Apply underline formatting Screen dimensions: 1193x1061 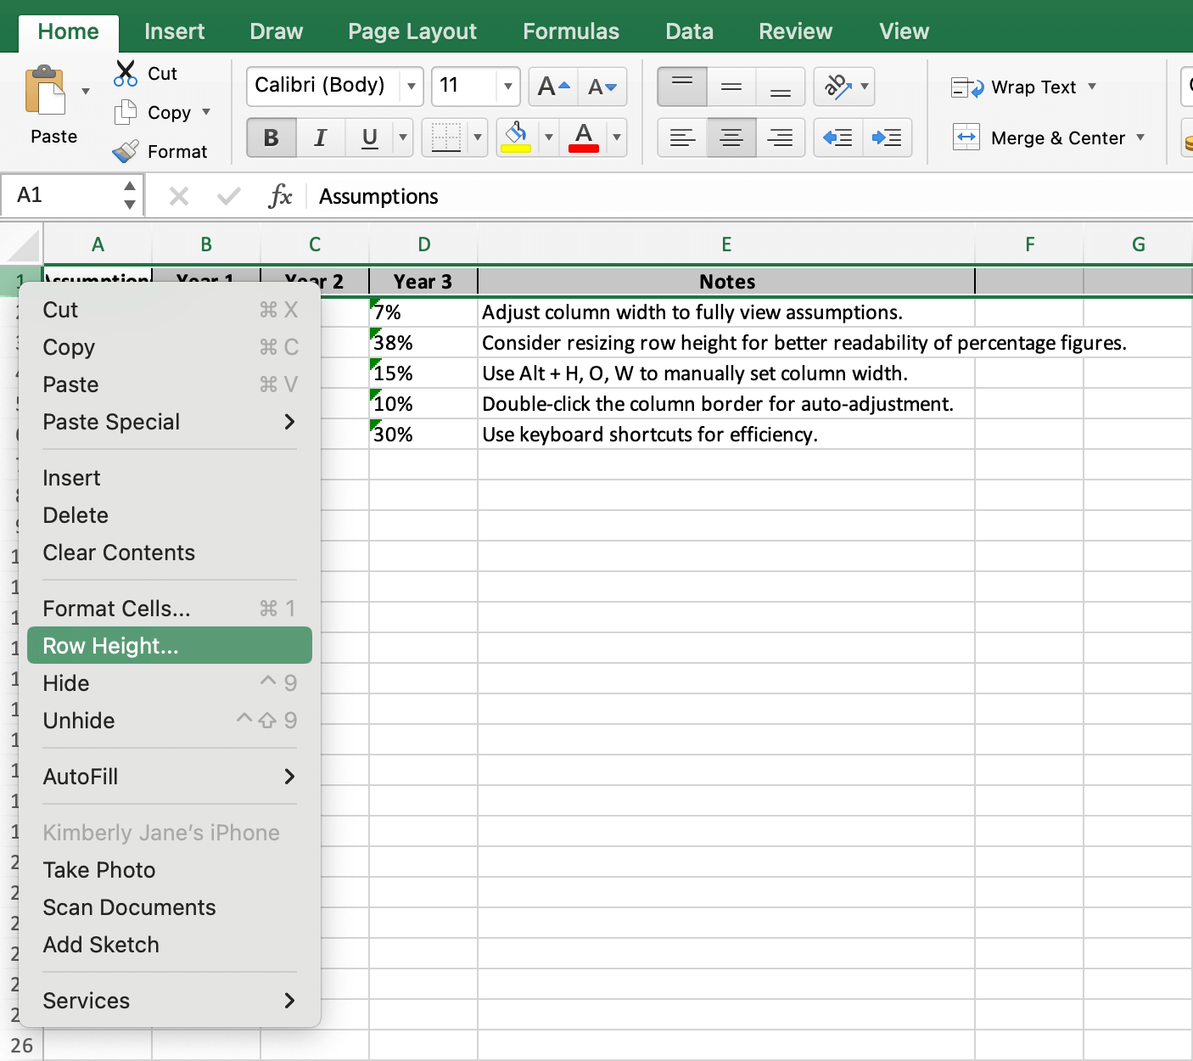click(x=368, y=138)
